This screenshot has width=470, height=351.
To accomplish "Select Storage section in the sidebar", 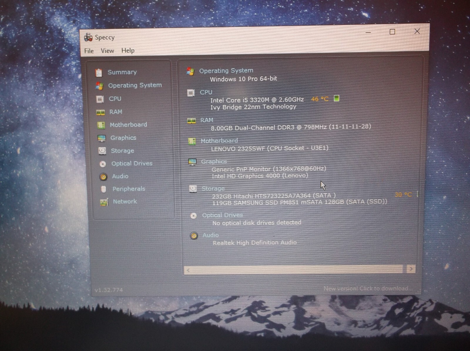I will 122,151.
